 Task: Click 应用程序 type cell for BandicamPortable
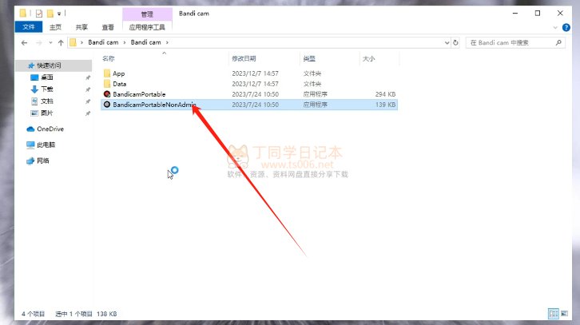pos(315,94)
